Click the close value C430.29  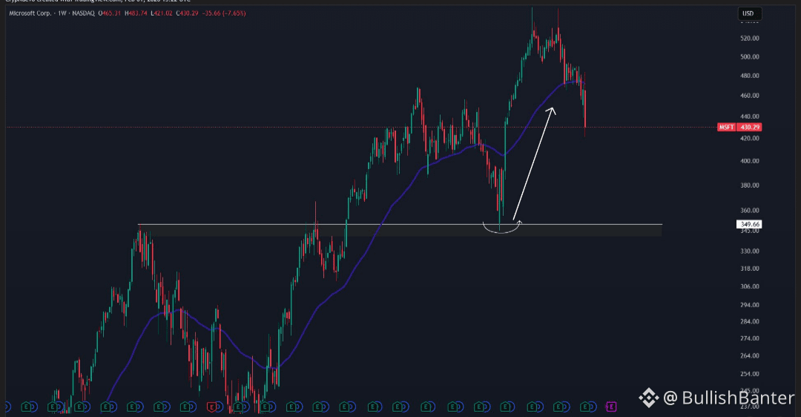click(187, 13)
